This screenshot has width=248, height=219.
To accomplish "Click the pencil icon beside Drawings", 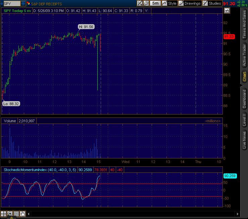I will tap(181, 3).
